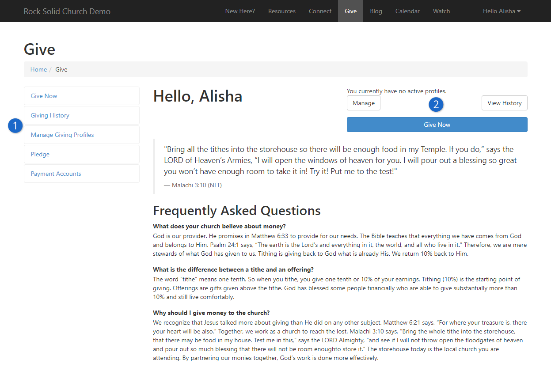Open Pledge in the sidebar
Viewport: 551px width, 371px height.
click(82, 154)
